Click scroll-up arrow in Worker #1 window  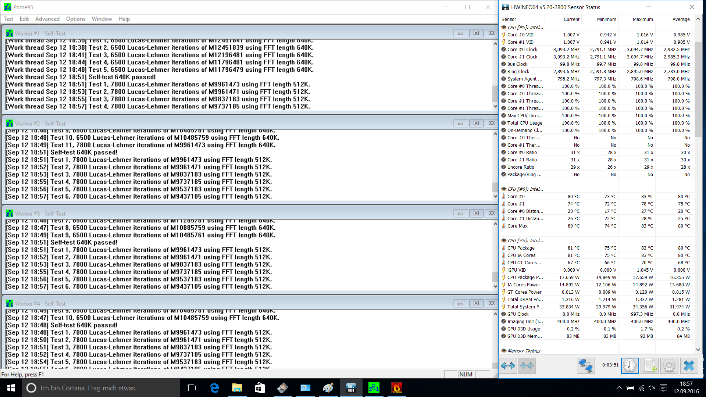[x=495, y=44]
